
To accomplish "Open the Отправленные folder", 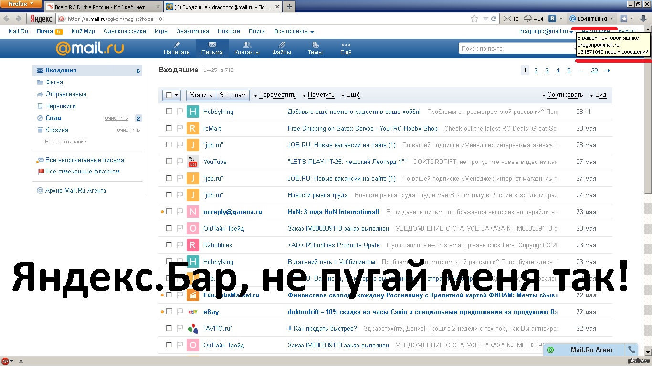I will 66,94.
